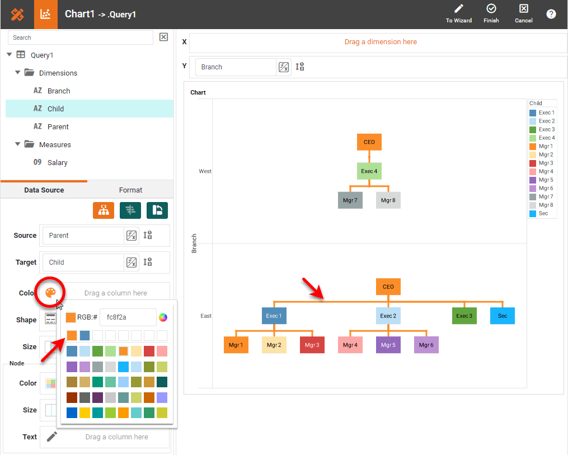Collapse the Dimensions folder

pyautogui.click(x=18, y=73)
